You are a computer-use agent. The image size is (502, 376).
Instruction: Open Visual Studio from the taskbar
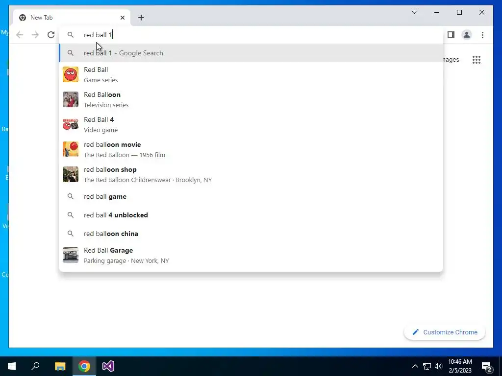pos(108,366)
